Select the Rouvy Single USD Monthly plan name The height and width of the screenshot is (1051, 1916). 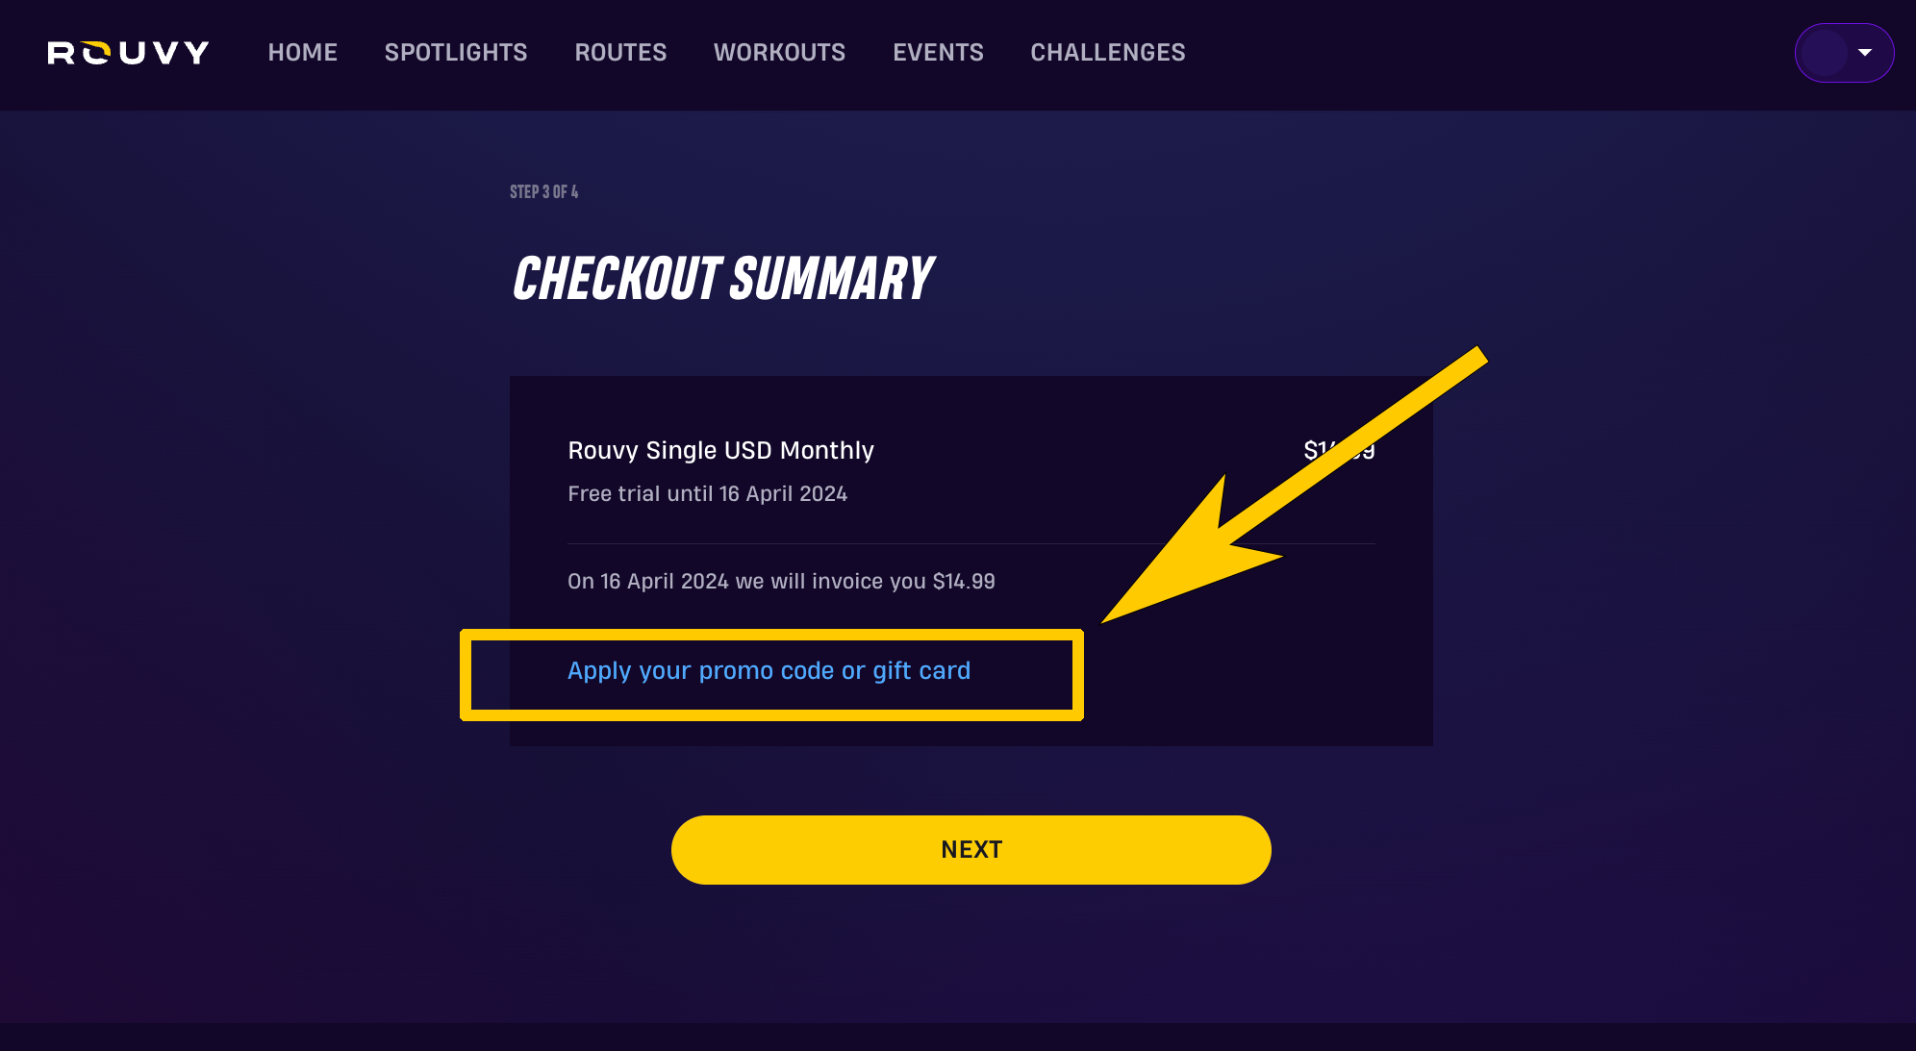[721, 450]
